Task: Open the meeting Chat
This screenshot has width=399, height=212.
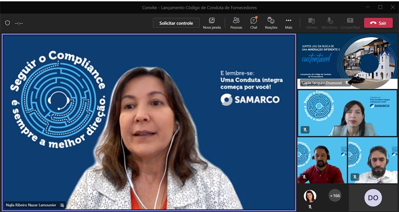Action: [254, 23]
